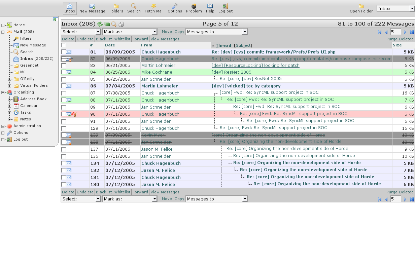The height and width of the screenshot is (265, 415).
Task: Go to previous page using top arrow
Action: point(386,32)
